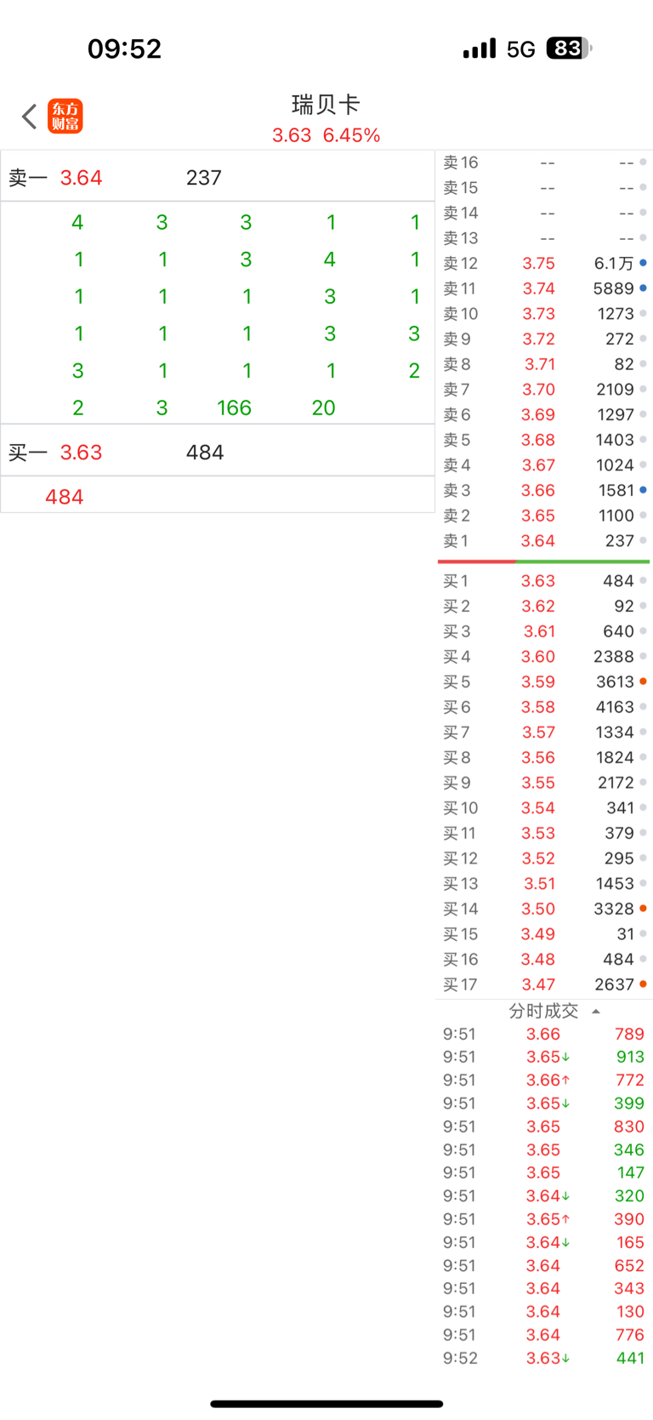Select the 买1 row at 3.63

click(x=544, y=581)
